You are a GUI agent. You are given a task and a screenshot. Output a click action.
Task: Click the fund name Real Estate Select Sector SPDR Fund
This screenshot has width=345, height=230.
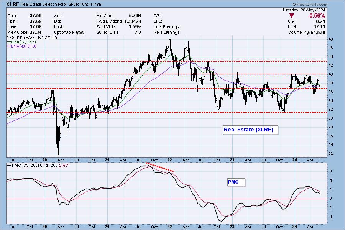tap(55, 4)
